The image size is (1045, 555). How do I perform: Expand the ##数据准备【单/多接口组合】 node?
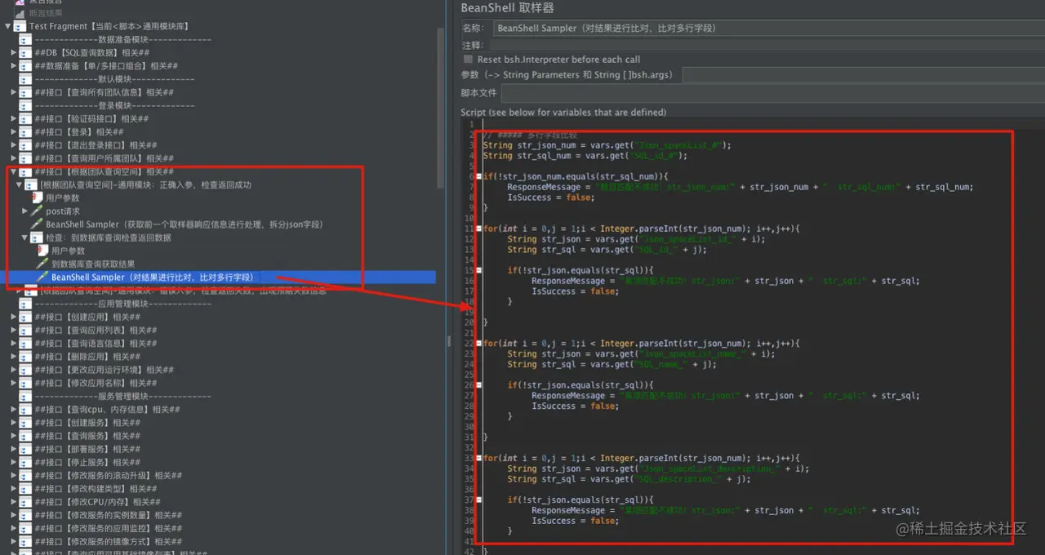[x=14, y=66]
